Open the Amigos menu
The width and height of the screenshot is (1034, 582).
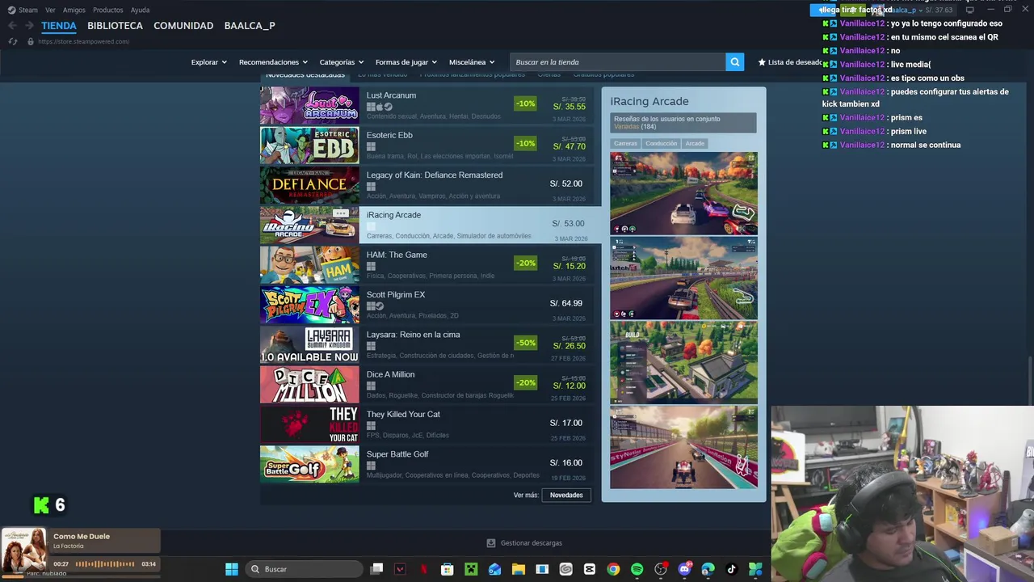click(74, 10)
